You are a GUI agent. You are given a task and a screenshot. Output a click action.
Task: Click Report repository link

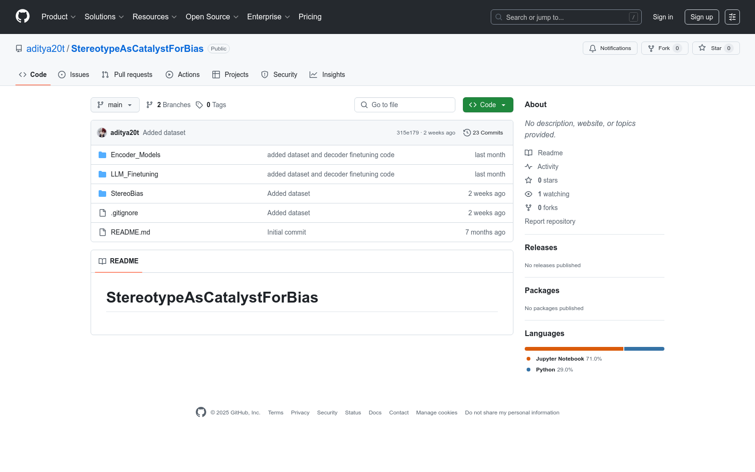(x=550, y=221)
